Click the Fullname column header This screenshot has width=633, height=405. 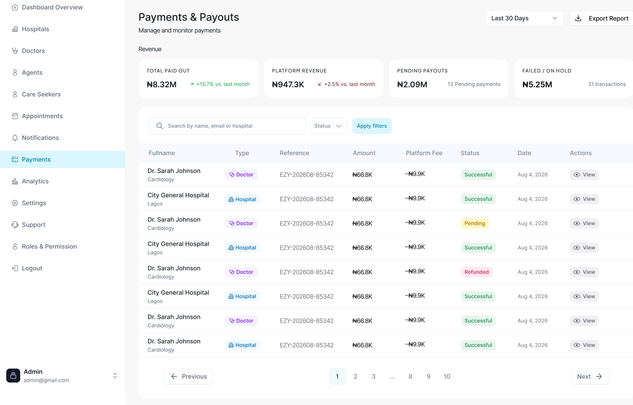coord(162,153)
